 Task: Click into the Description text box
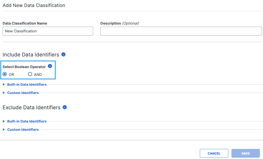pos(181,31)
